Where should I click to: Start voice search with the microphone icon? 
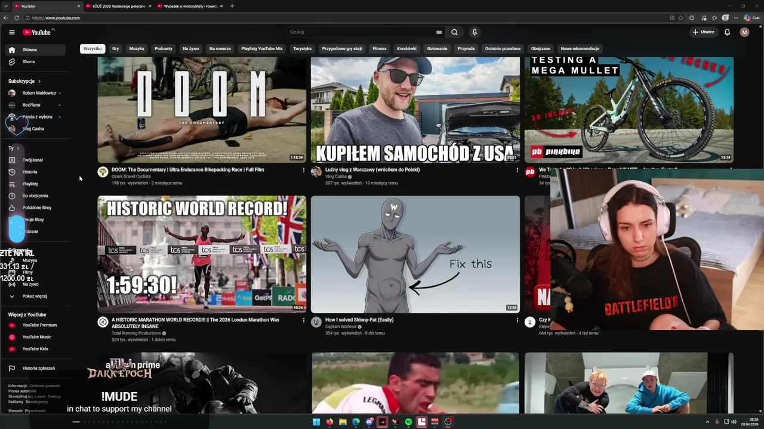(475, 32)
